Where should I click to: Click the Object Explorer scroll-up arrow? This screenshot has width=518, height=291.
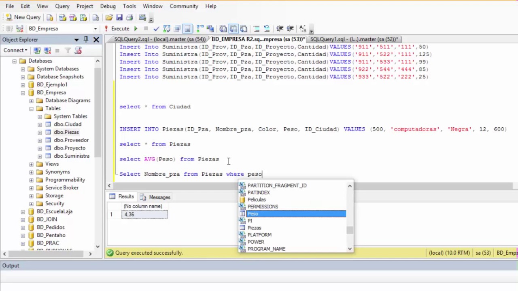point(98,61)
